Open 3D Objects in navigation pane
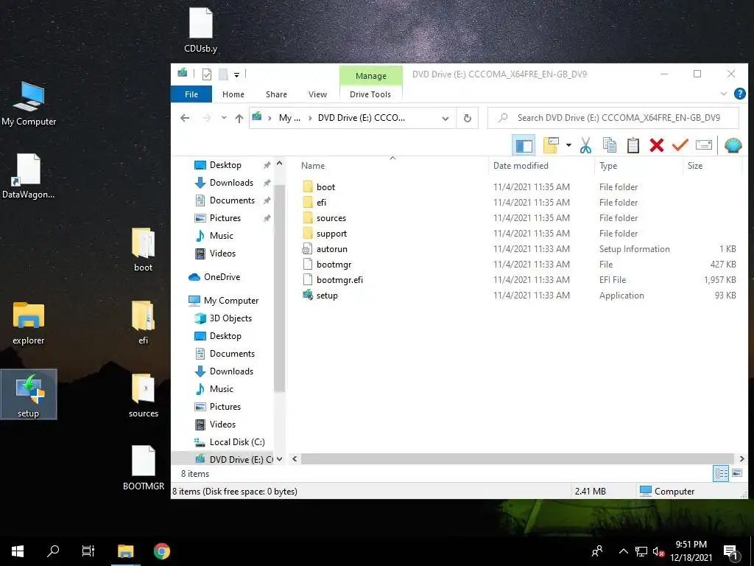The height and width of the screenshot is (566, 754). [x=230, y=318]
